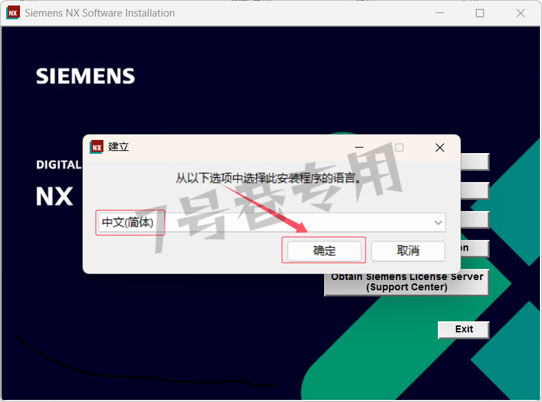The height and width of the screenshot is (402, 542).
Task: Click the large NX heading in installer
Action: [x=54, y=197]
